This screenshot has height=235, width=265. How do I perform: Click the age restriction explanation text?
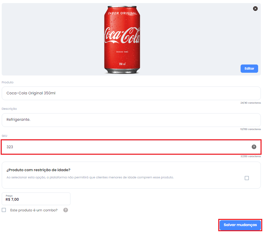click(x=90, y=177)
